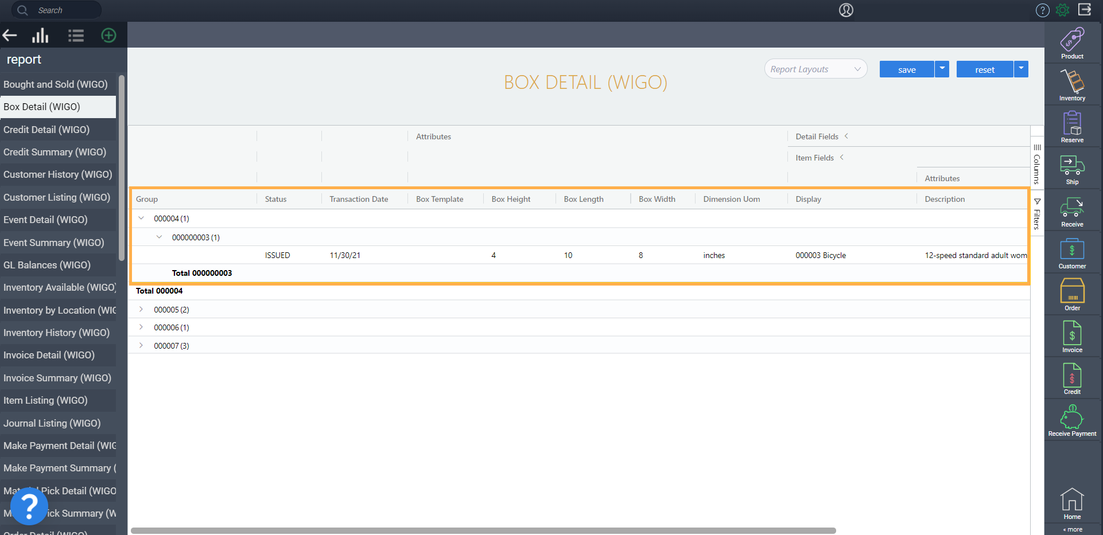This screenshot has width=1103, height=535.
Task: Open the Filters side panel
Action: click(1037, 213)
